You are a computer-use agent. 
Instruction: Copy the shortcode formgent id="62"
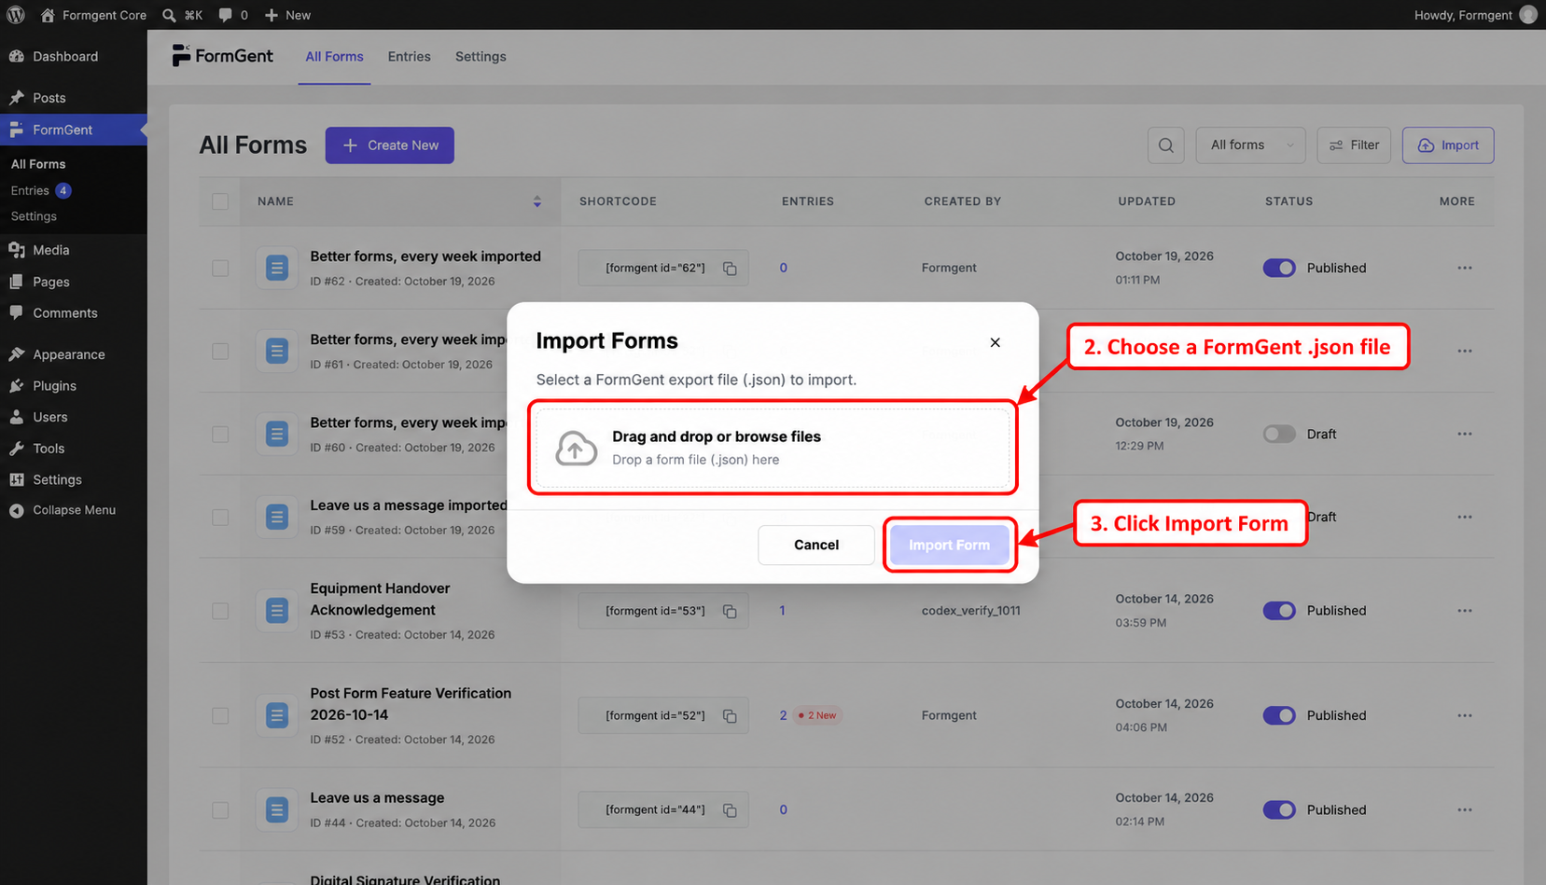point(730,269)
